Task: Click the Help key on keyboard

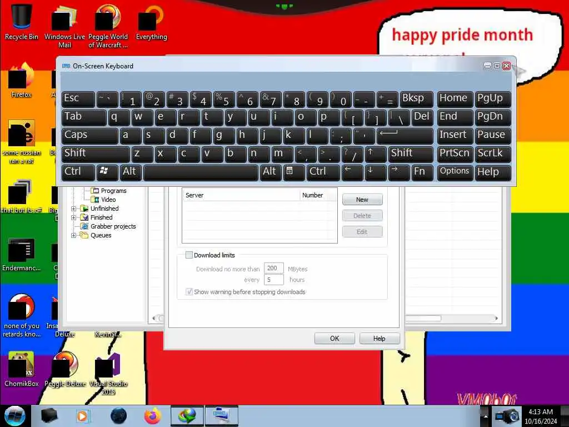Action: coord(493,172)
